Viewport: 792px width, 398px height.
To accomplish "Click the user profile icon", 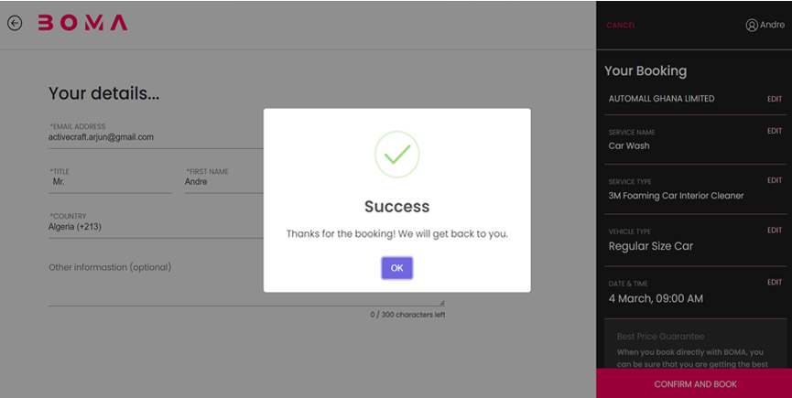I will (x=752, y=26).
